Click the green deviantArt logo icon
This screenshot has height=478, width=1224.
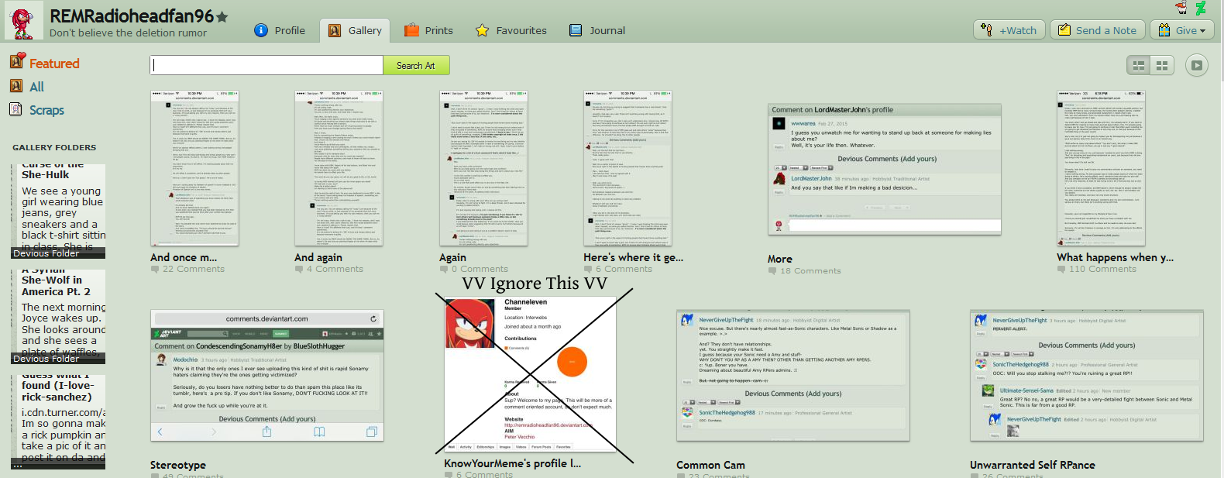click(1201, 8)
